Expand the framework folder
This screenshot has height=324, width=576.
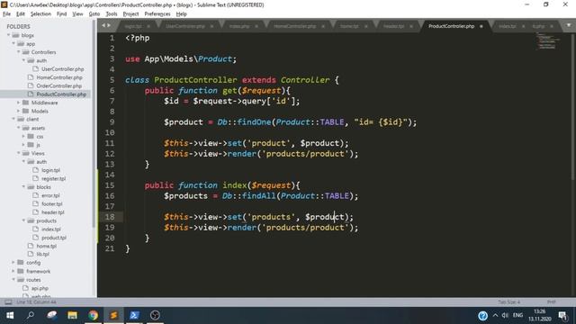click(13, 271)
